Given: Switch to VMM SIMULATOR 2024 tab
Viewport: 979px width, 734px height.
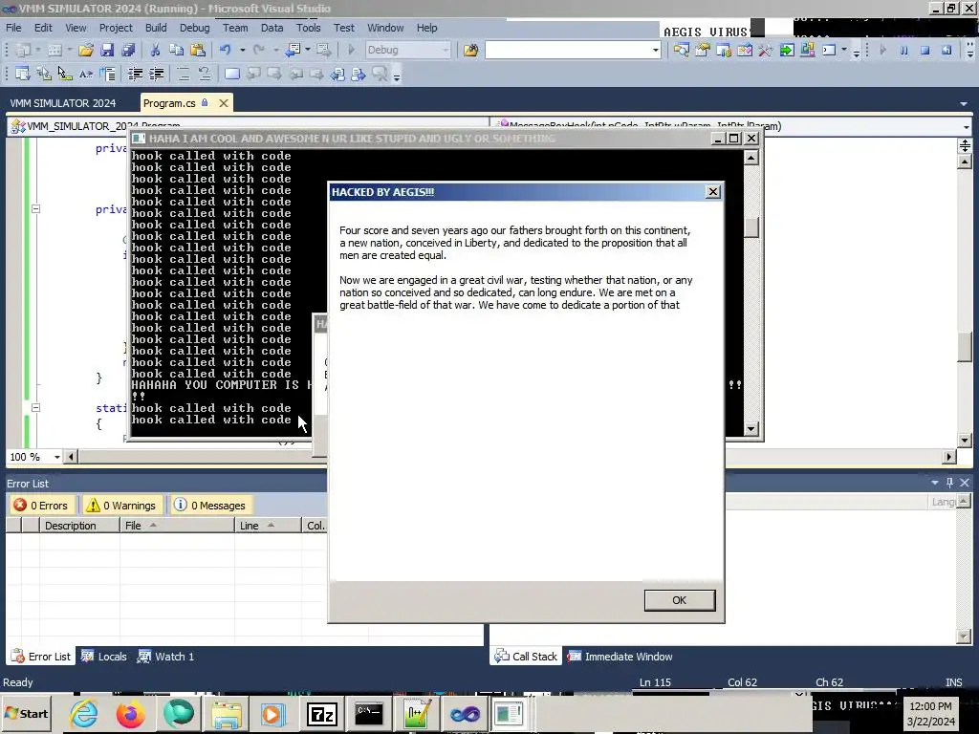Looking at the screenshot, I should [62, 103].
